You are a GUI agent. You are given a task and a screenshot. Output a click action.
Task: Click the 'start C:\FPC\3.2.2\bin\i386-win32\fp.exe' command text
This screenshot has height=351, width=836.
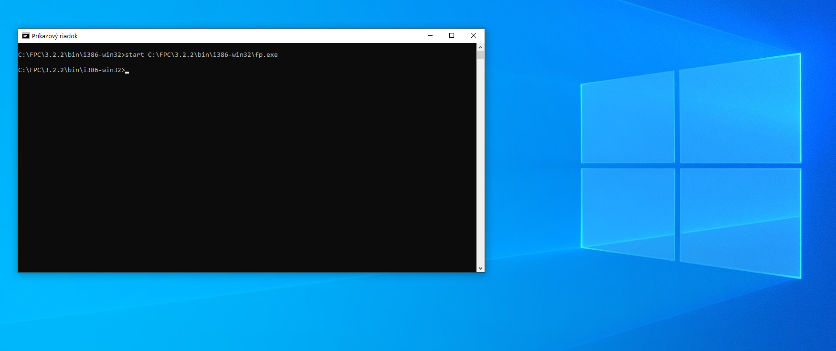tap(201, 55)
